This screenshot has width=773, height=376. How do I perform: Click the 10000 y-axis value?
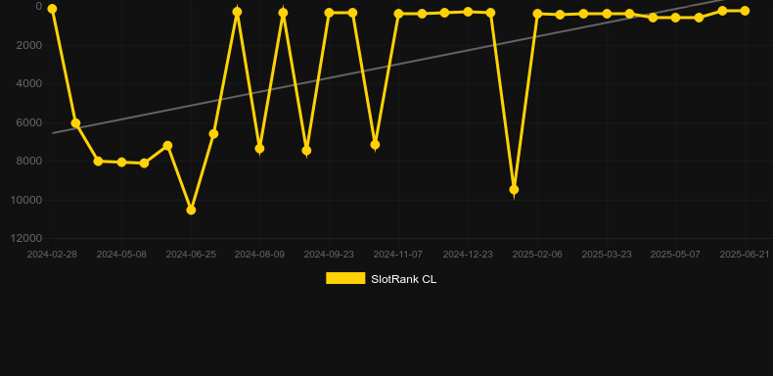pos(26,200)
